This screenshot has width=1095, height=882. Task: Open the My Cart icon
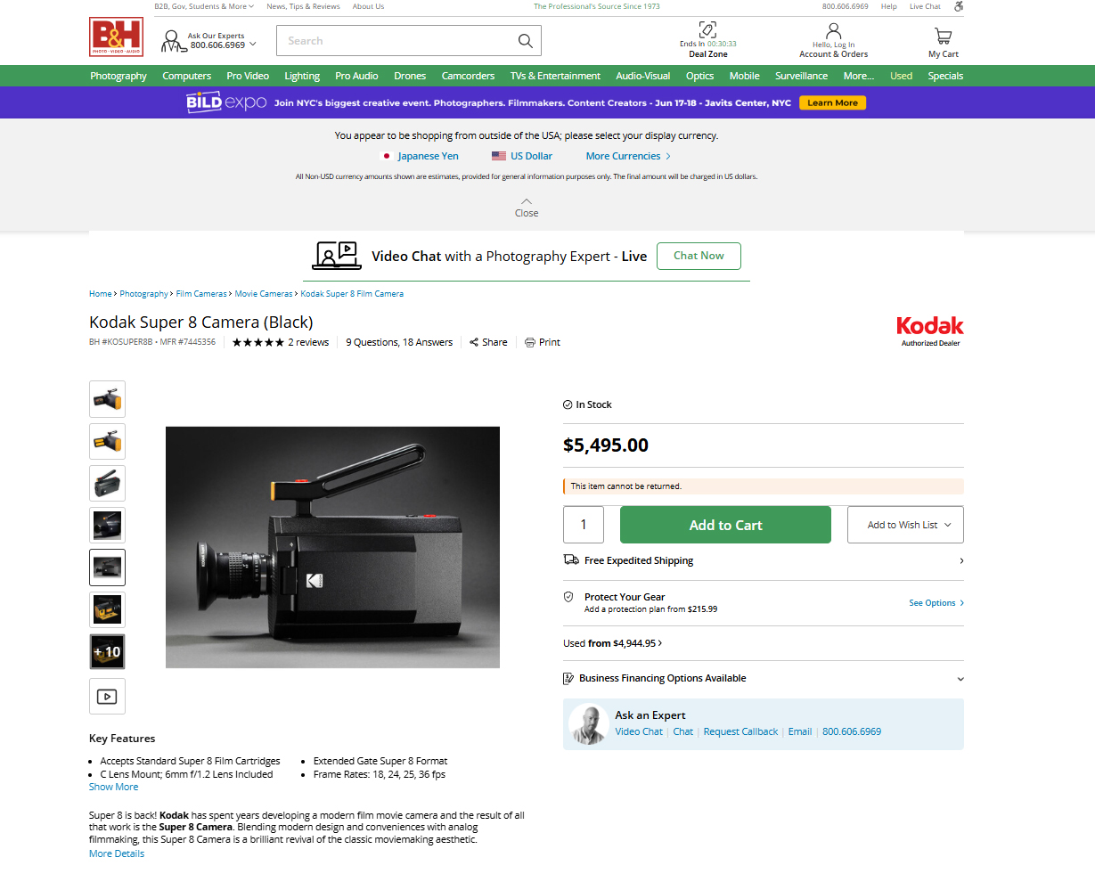click(x=943, y=36)
